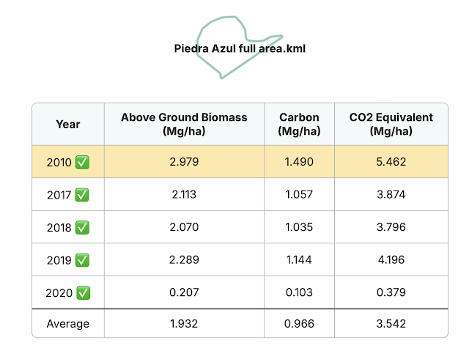Click the green checkmark next to 2018
The height and width of the screenshot is (362, 469).
82,228
